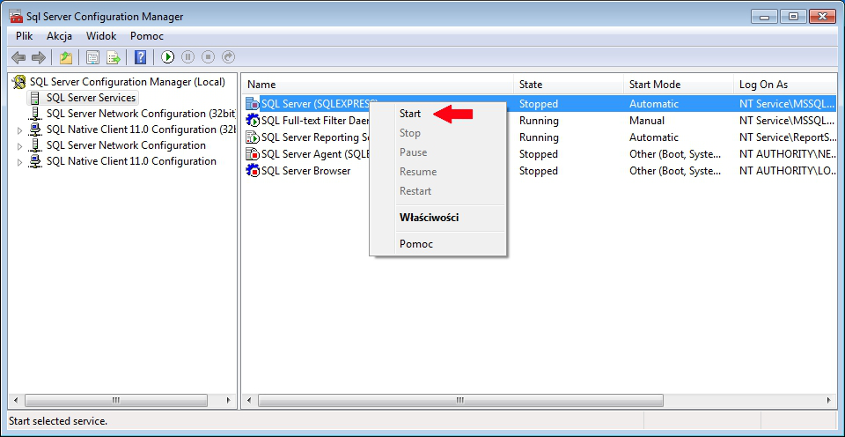Screen dimensions: 845x437
Task: Click the Pause service toolbar icon
Action: pyautogui.click(x=187, y=56)
